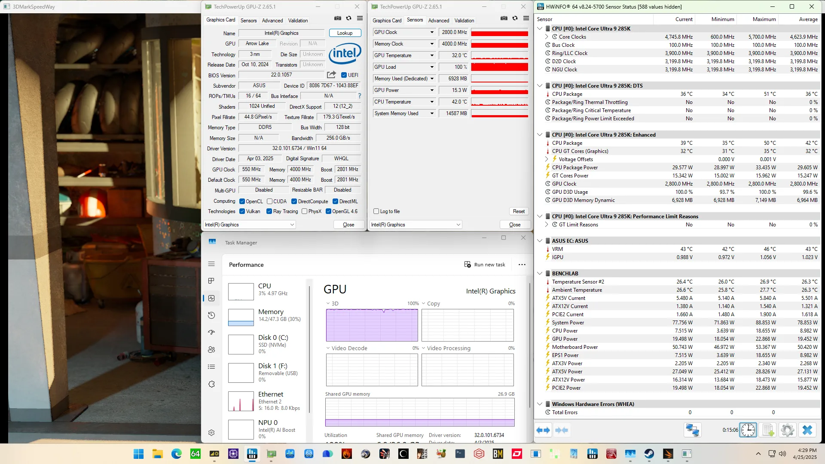The height and width of the screenshot is (464, 825).
Task: Switch to Sensors tab in left GPU-Z window
Action: 248,21
